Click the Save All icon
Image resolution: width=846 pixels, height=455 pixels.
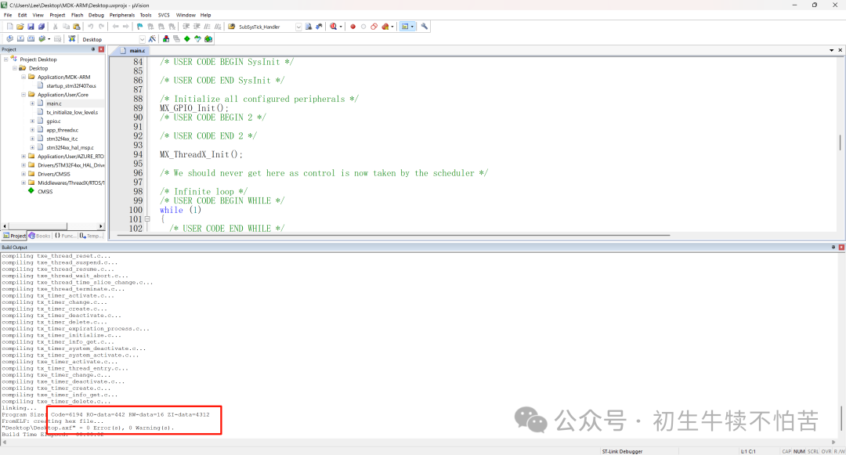[41, 27]
